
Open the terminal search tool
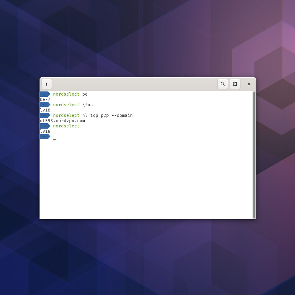(x=223, y=84)
